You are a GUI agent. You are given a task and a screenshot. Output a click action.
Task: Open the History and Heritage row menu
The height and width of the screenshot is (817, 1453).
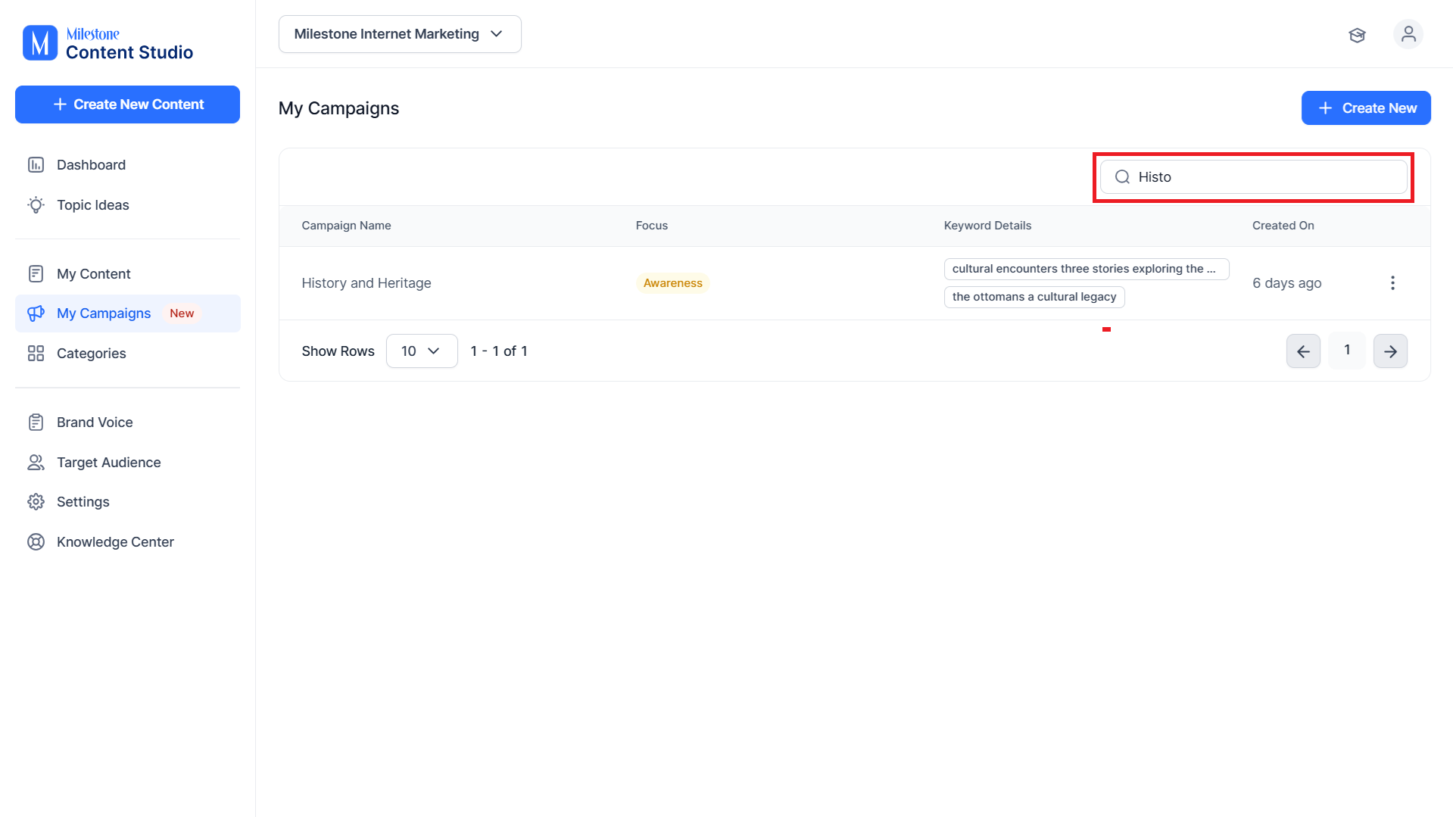[1392, 283]
